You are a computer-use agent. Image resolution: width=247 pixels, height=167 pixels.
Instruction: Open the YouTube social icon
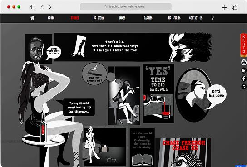(244, 62)
